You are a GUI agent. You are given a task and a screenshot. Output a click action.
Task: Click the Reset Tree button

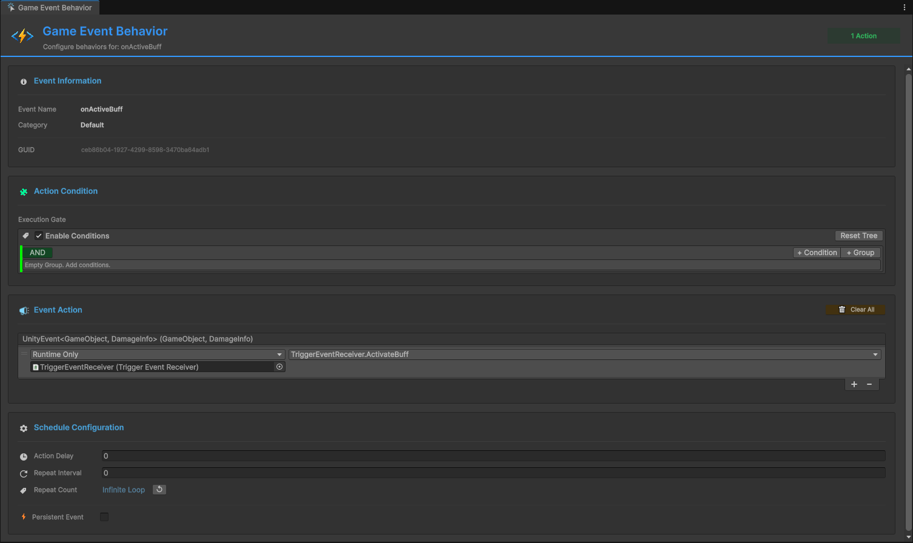tap(858, 235)
